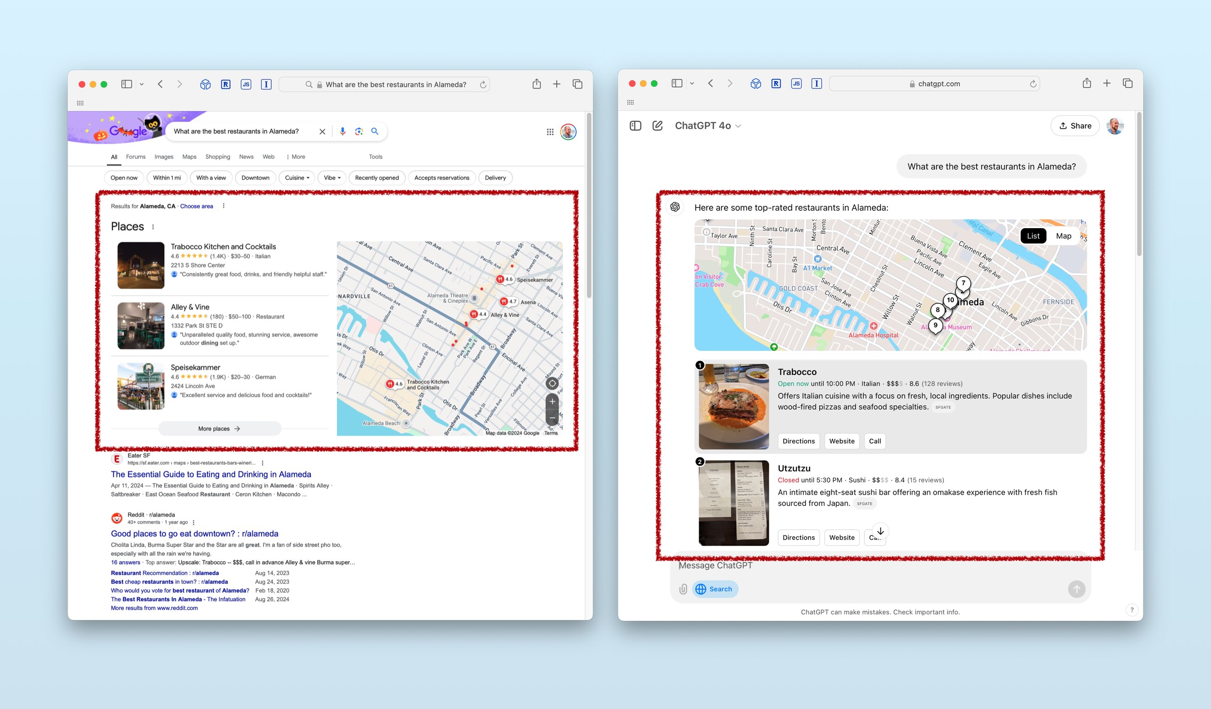Switch the ChatGPT results view to Map
This screenshot has height=709, width=1211.
[1063, 236]
